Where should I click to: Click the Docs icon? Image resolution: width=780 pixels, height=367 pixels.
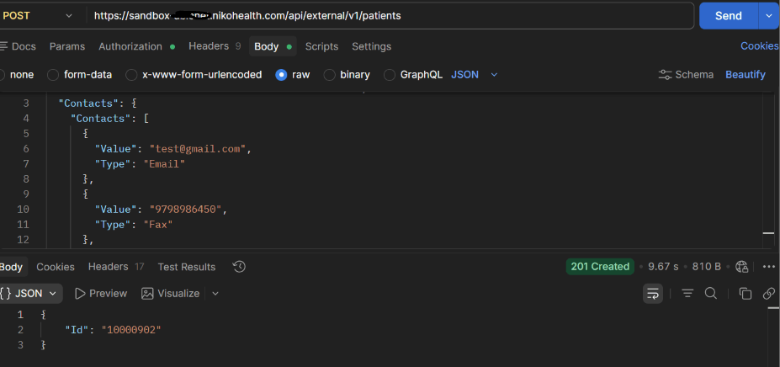pos(3,46)
